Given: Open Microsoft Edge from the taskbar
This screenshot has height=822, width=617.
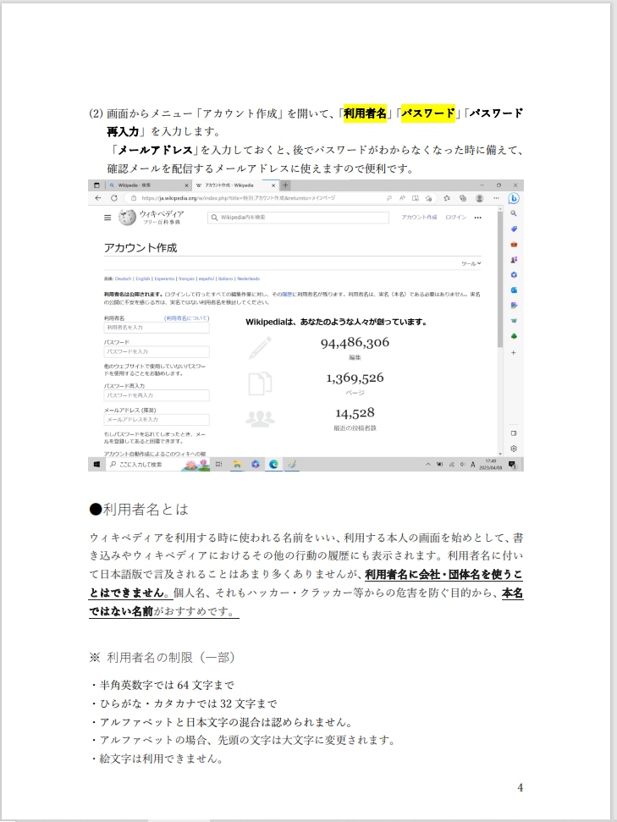Looking at the screenshot, I should tap(273, 465).
